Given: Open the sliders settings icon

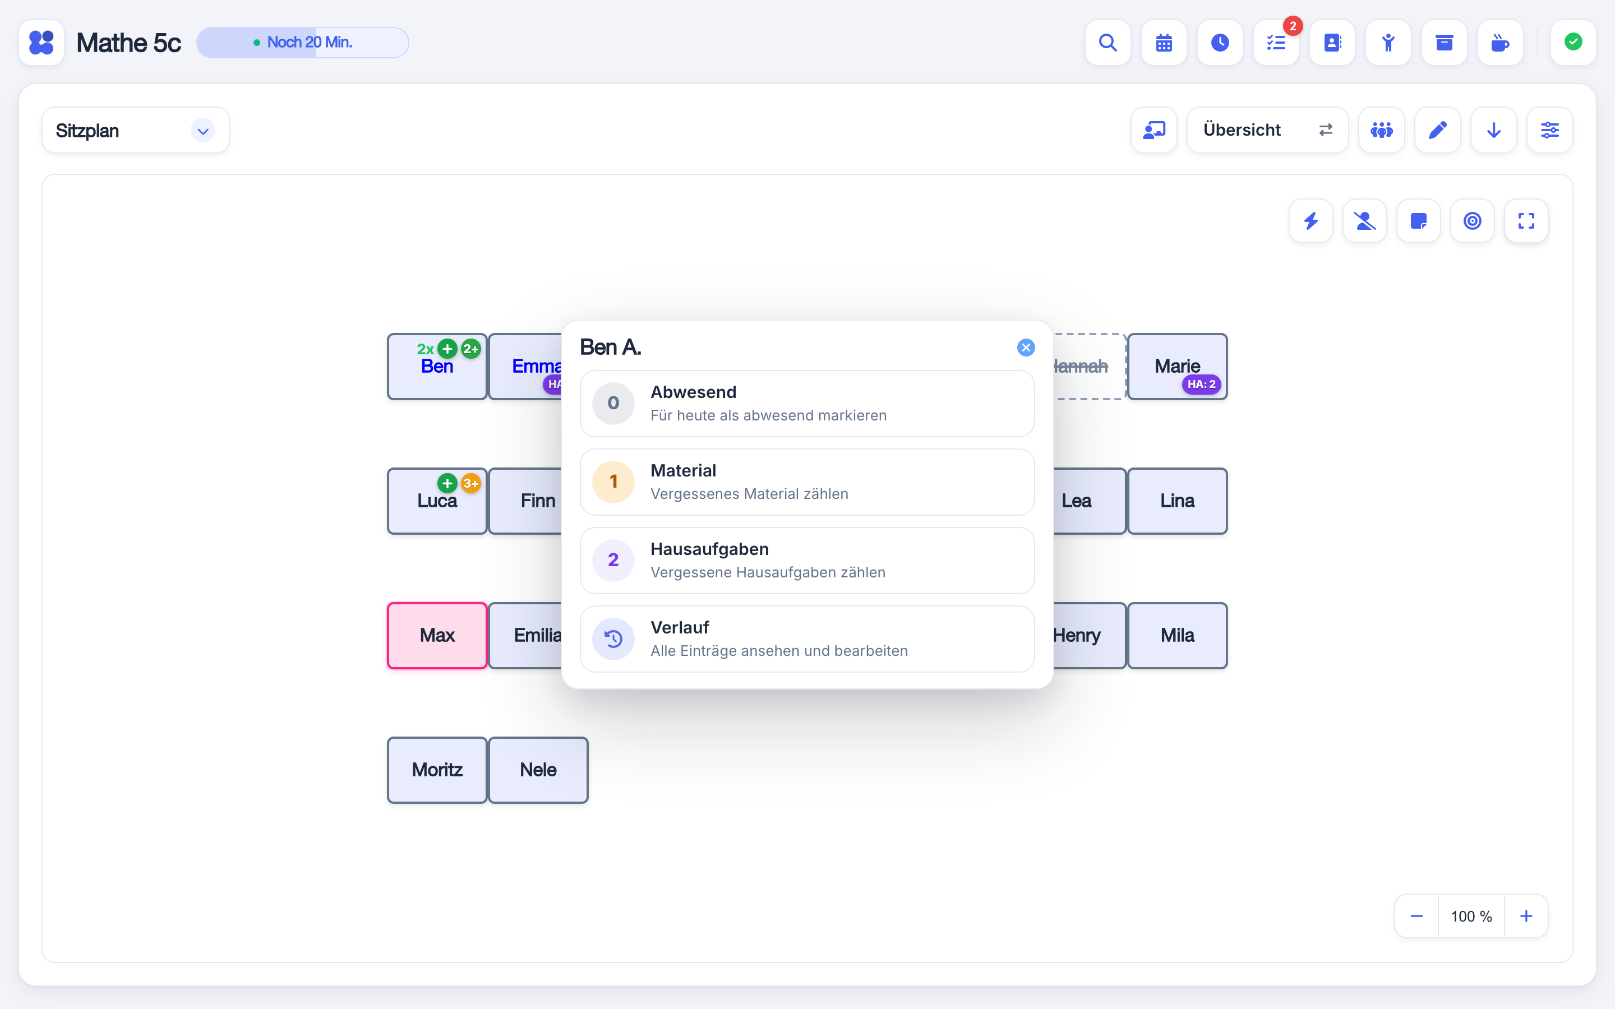Looking at the screenshot, I should point(1549,130).
